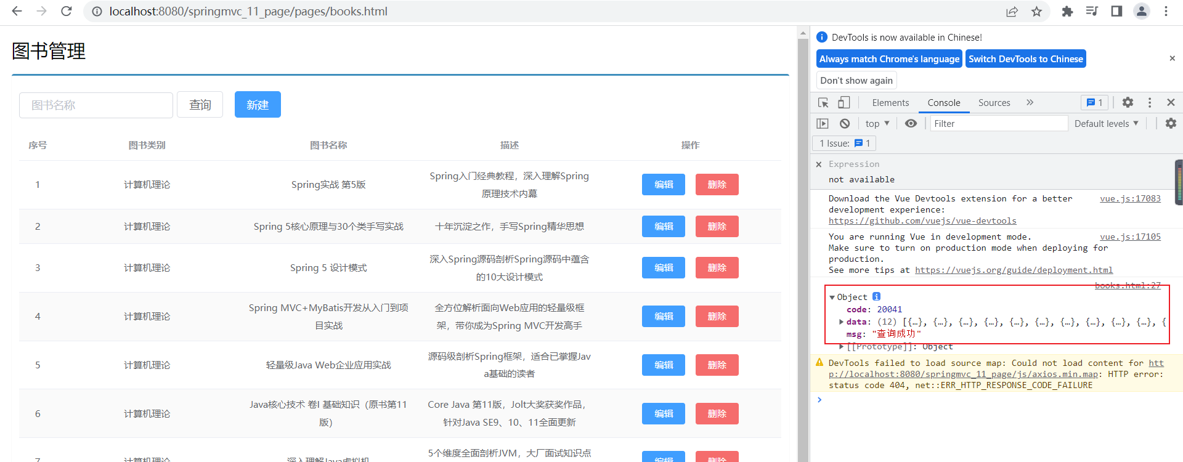Delete row 2 Spring 5核心原理
The height and width of the screenshot is (462, 1183).
717,227
